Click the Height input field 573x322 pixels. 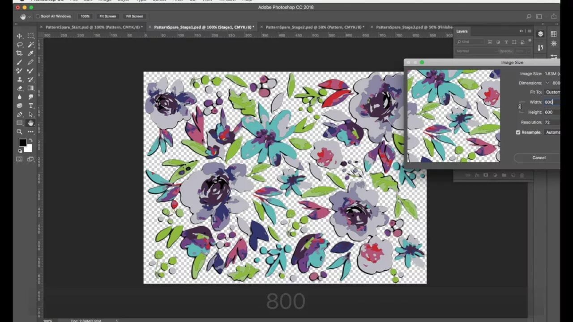click(x=552, y=112)
